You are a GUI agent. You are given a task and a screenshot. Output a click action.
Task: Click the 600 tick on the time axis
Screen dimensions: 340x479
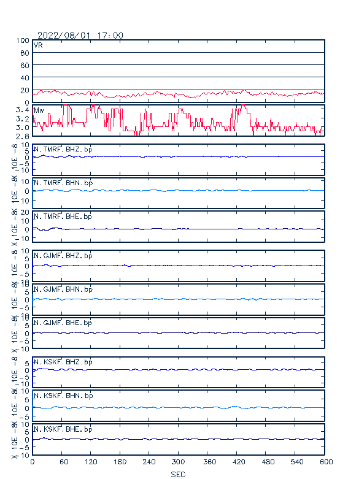[x=326, y=462]
